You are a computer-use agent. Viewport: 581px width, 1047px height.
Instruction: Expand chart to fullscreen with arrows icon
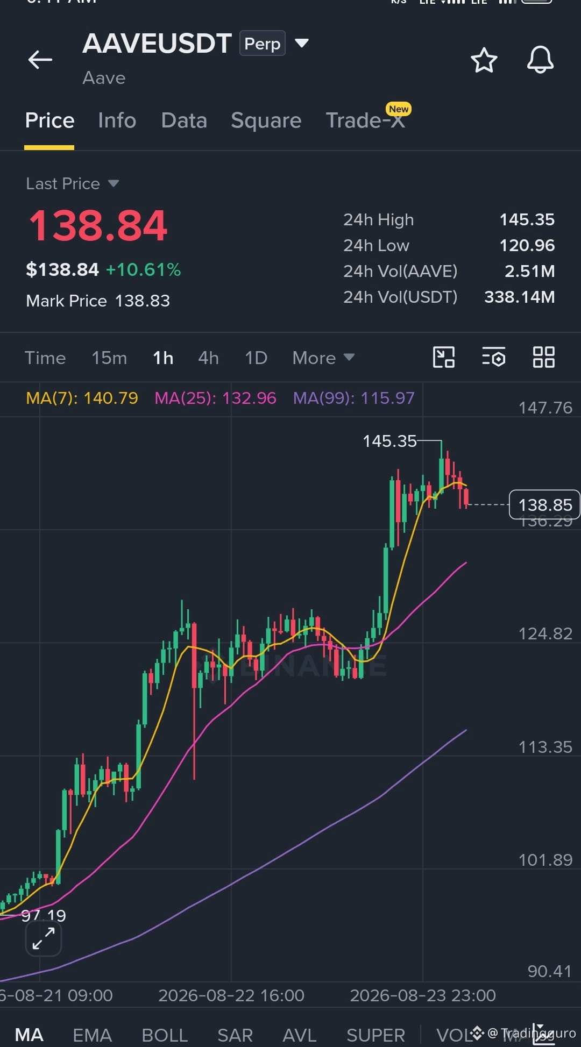[44, 938]
